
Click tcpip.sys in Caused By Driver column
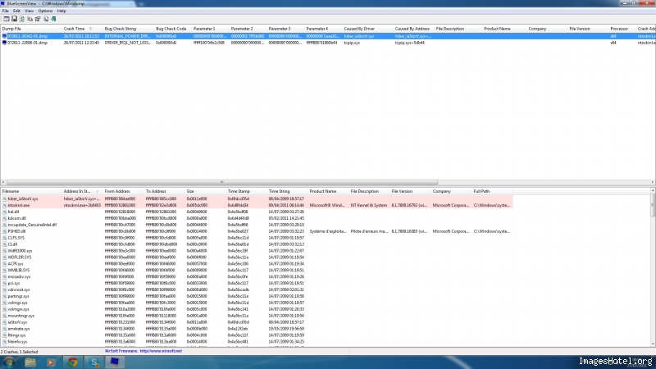[x=352, y=43]
